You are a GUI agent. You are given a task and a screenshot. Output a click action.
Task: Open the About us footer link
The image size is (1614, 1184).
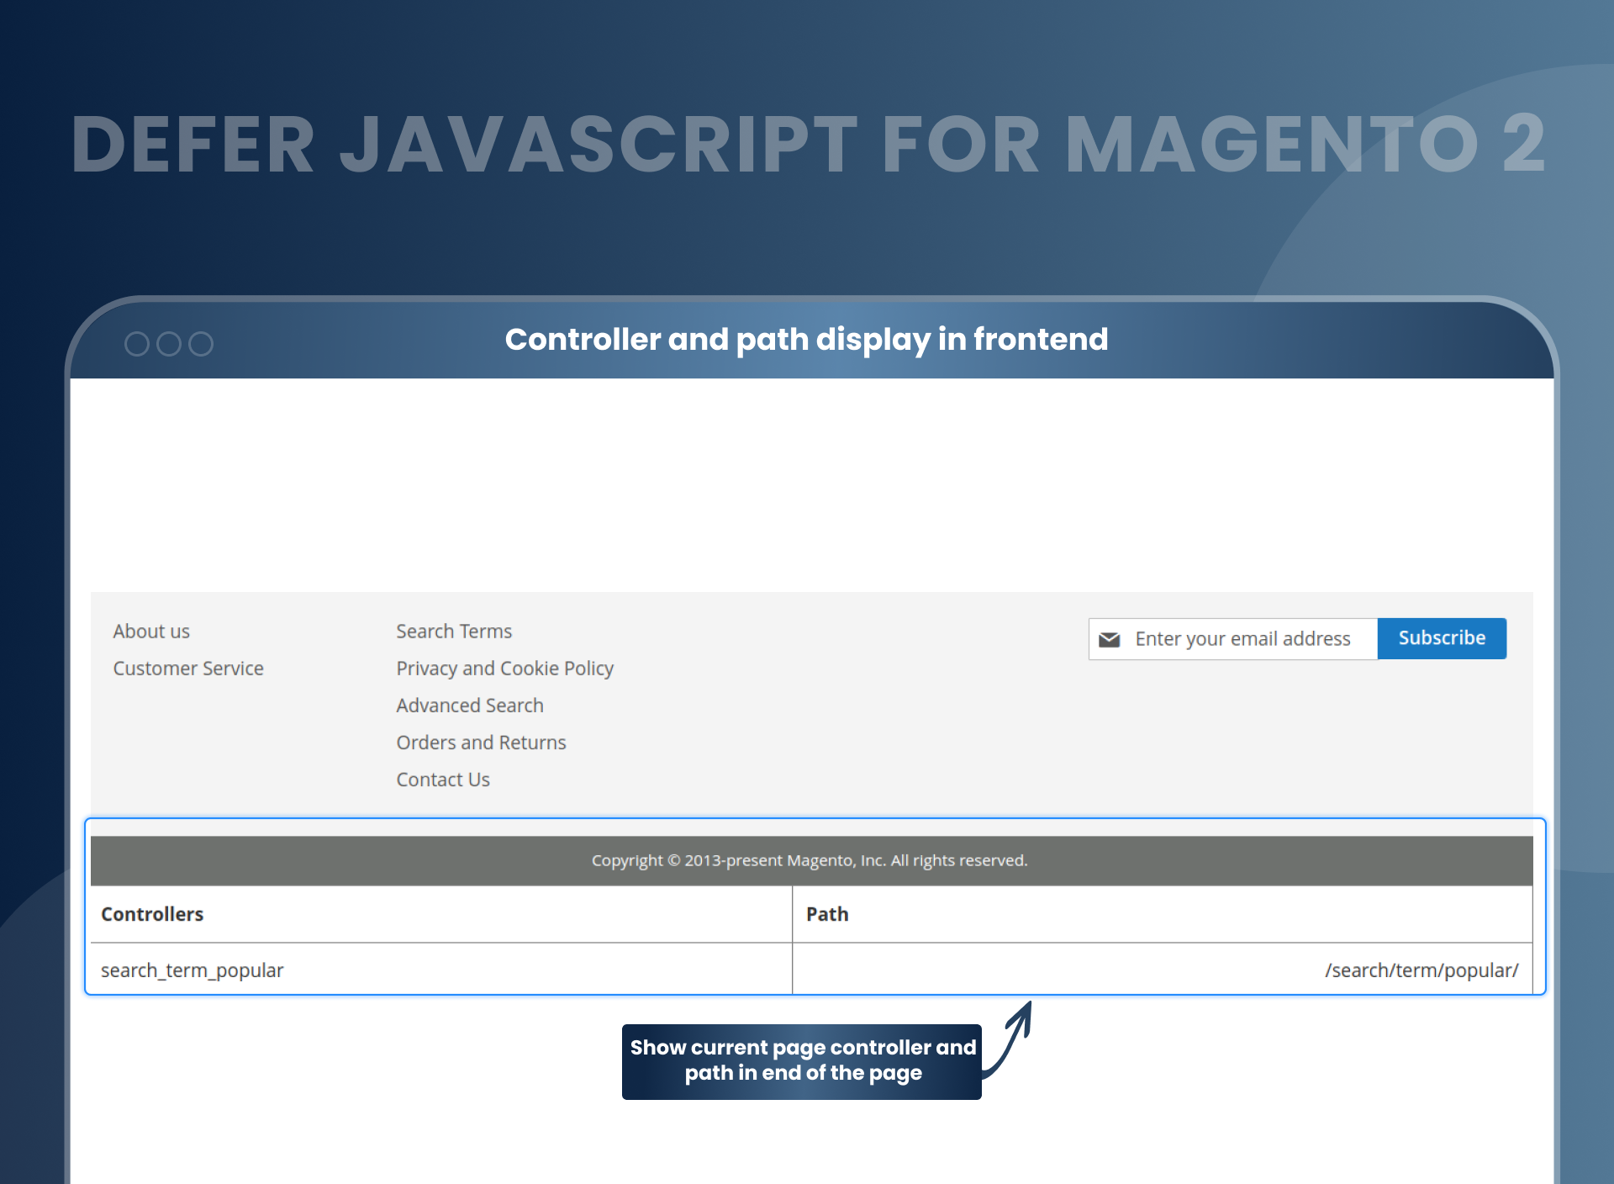[x=151, y=632]
